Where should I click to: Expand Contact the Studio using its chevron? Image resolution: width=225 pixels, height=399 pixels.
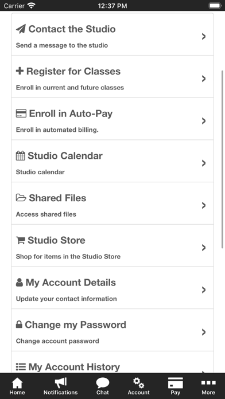point(204,36)
